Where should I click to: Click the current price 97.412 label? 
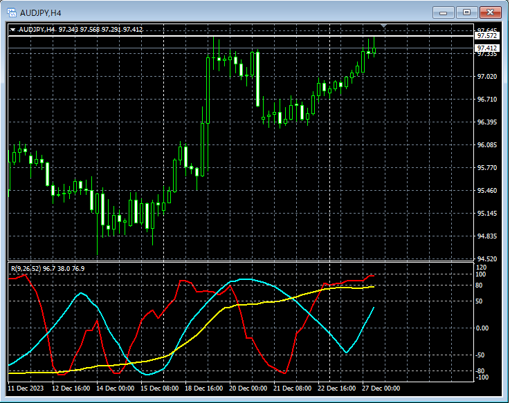[487, 48]
